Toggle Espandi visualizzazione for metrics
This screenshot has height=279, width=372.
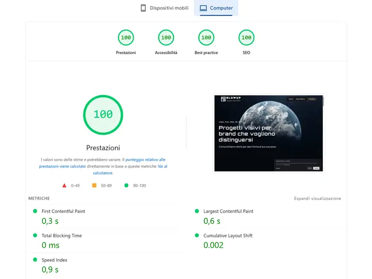click(x=318, y=198)
